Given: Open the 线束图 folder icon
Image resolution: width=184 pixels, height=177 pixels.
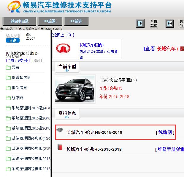Looking at the screenshot, I should pos(8,98).
